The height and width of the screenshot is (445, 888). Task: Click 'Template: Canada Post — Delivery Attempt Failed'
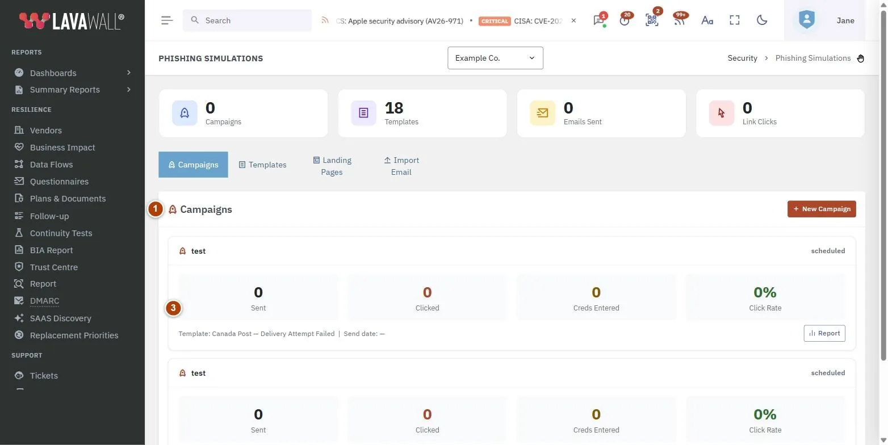click(x=257, y=334)
